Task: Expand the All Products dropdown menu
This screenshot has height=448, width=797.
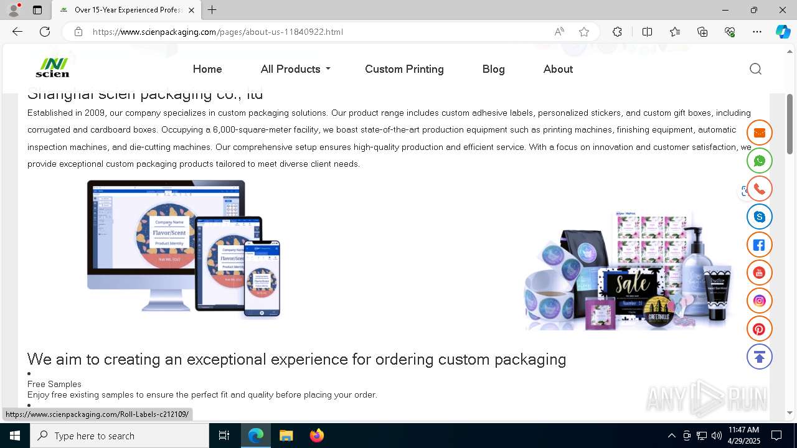Action: [296, 69]
